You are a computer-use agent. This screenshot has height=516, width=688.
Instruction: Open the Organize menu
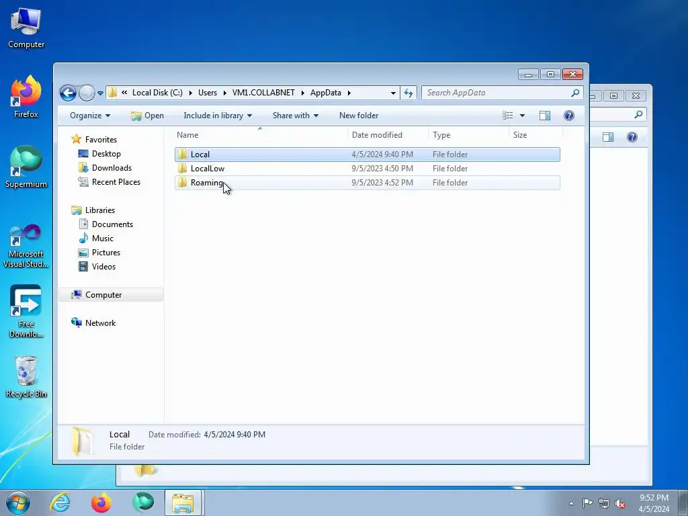coord(90,116)
